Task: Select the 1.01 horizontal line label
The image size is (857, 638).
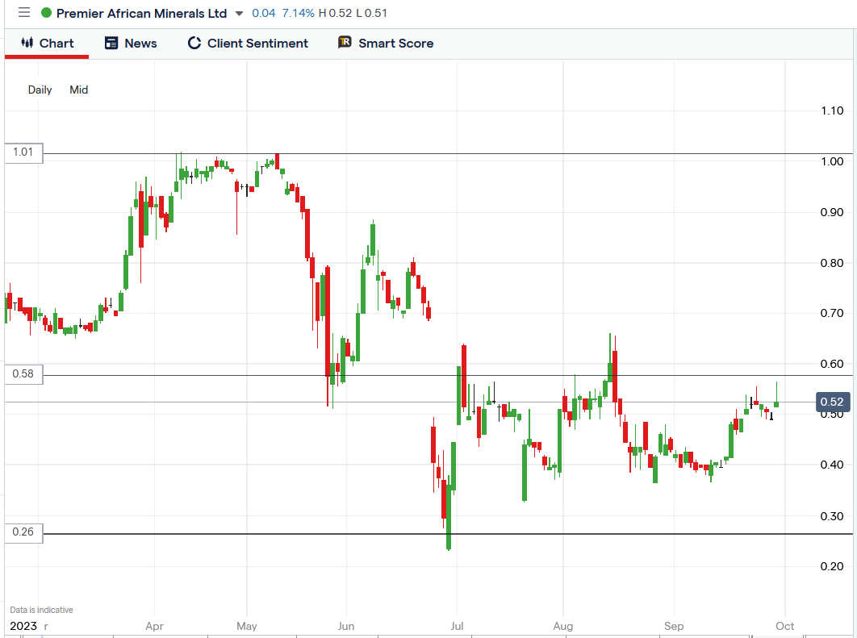Action: point(23,152)
